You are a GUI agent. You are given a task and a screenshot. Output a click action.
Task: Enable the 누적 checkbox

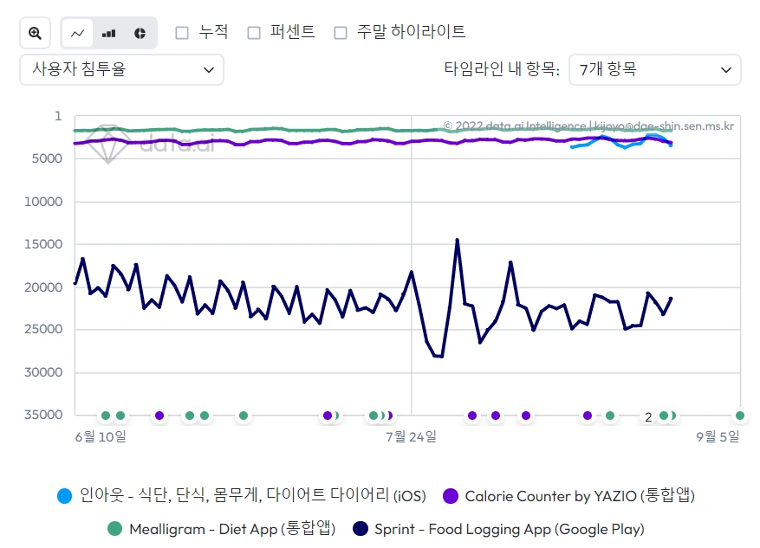[182, 32]
